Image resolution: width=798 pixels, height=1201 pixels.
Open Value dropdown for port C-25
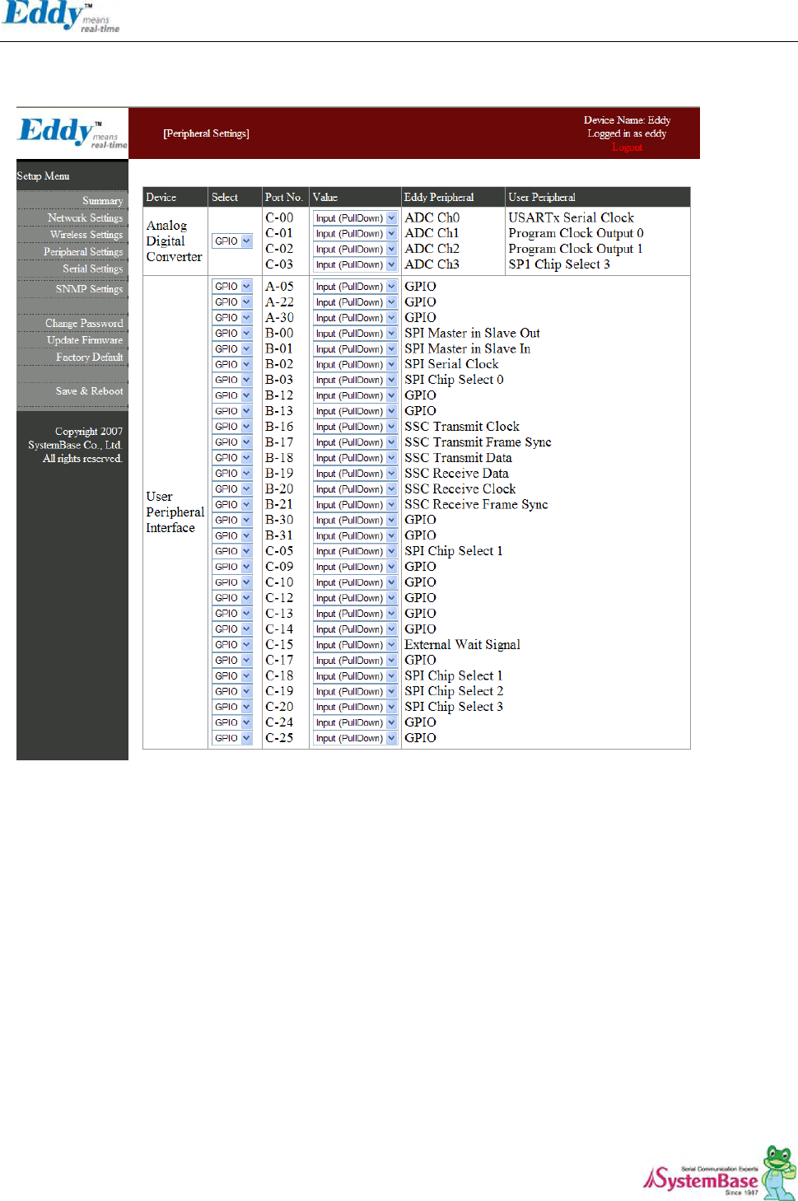pyautogui.click(x=355, y=738)
